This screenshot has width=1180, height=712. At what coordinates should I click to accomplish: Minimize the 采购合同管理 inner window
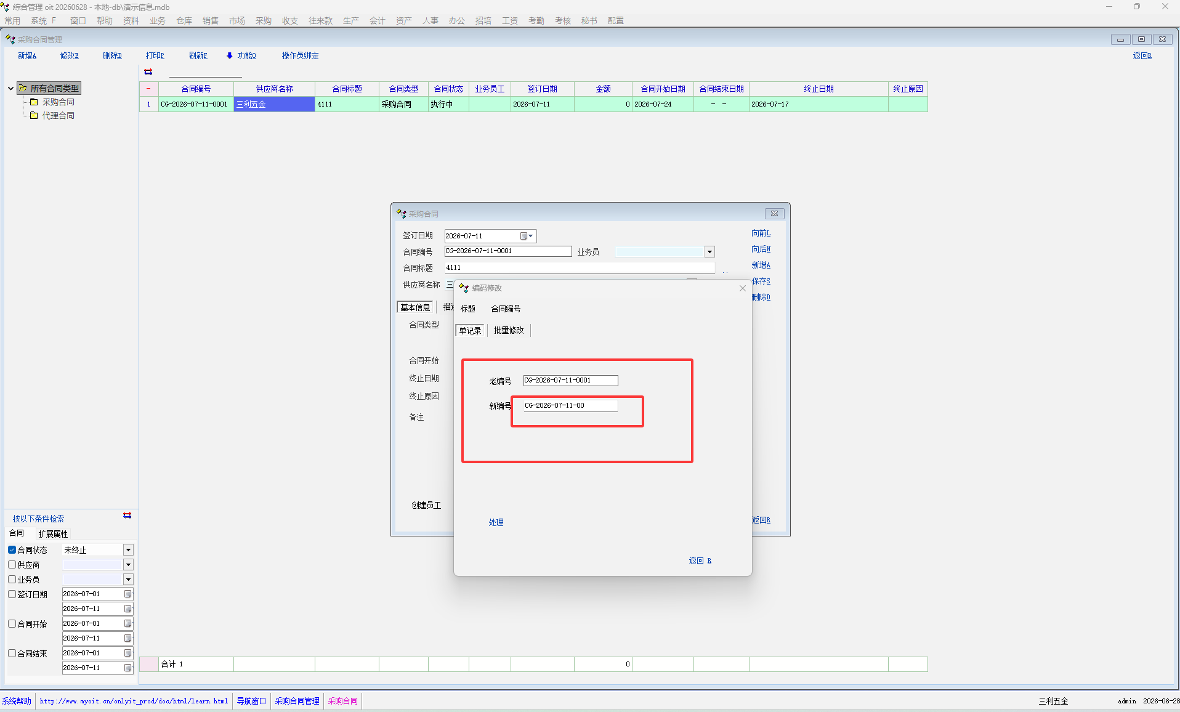[x=1120, y=39]
